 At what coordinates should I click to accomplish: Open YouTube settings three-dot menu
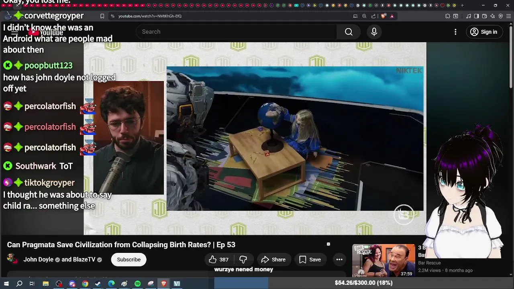(x=455, y=32)
